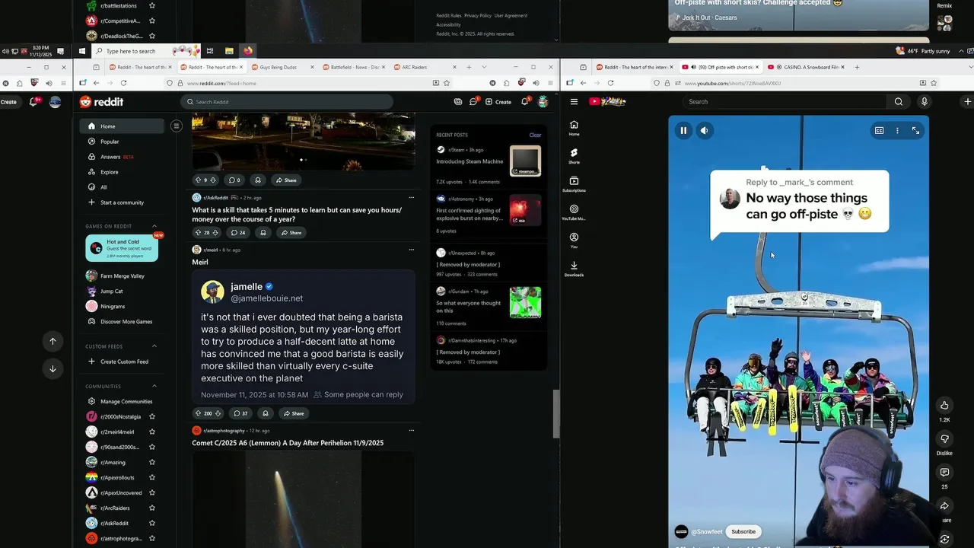The height and width of the screenshot is (548, 974).
Task: Jump to the next post with the down arrow
Action: pos(53,368)
